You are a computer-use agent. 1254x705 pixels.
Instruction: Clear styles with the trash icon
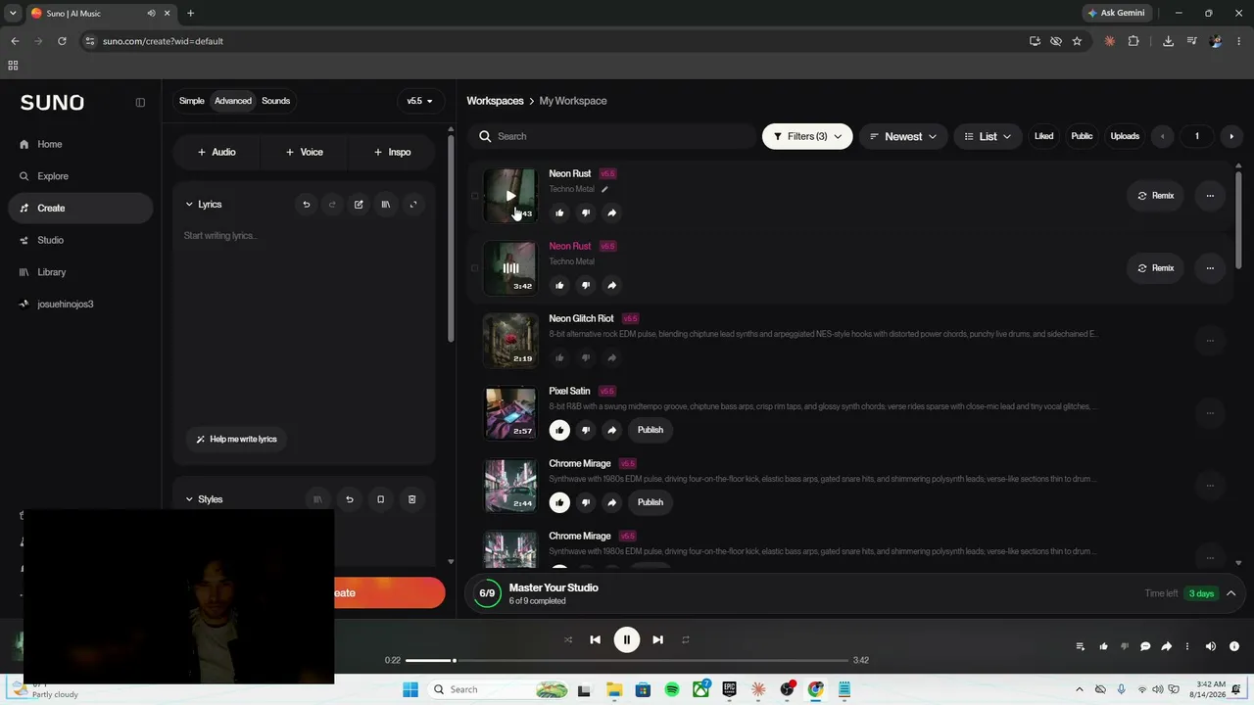[412, 499]
